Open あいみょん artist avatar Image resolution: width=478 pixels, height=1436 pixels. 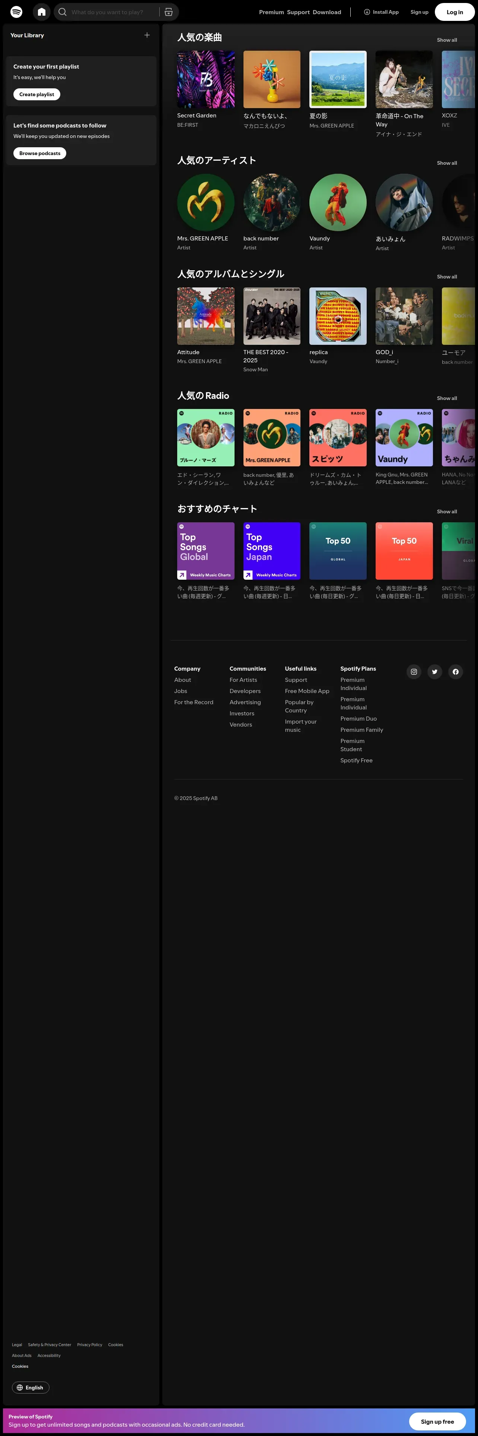(x=405, y=202)
